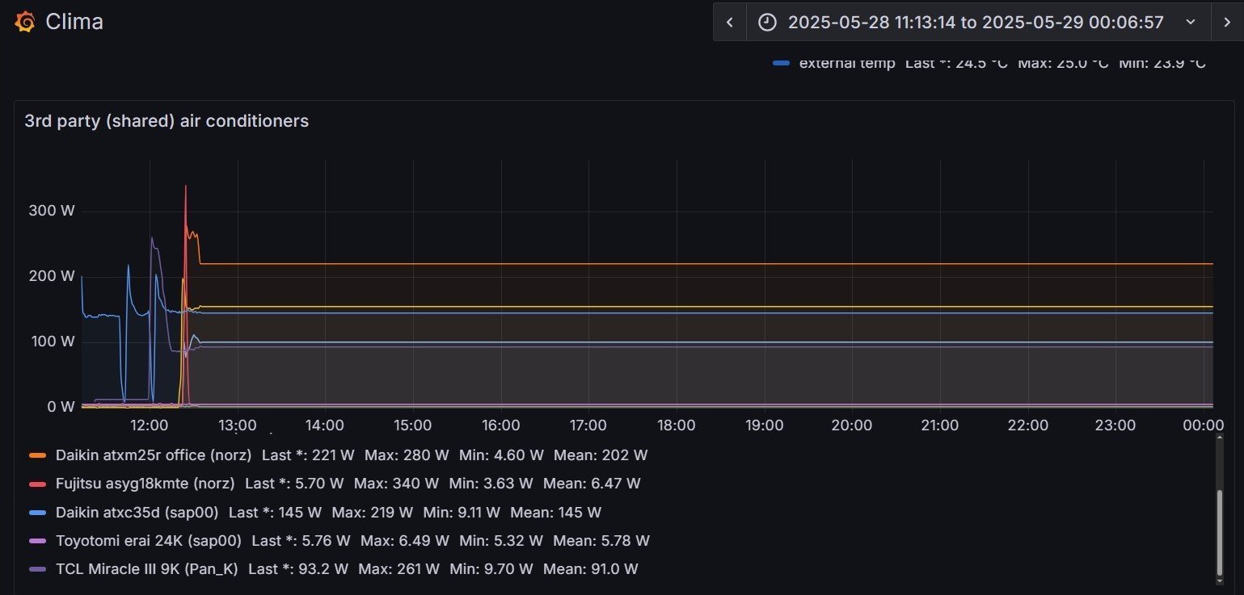Click 'Max: 340 W' in Fujitsu row
Viewport: 1244px width, 595px height.
click(396, 484)
